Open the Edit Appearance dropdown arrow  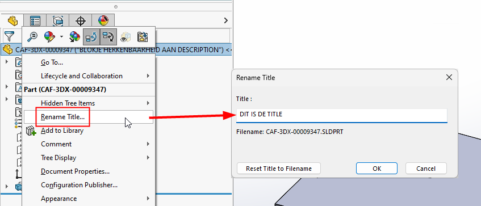61,37
